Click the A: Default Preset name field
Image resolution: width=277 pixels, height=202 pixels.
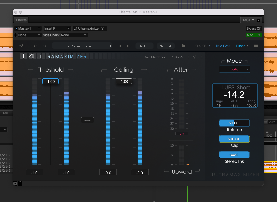point(80,46)
